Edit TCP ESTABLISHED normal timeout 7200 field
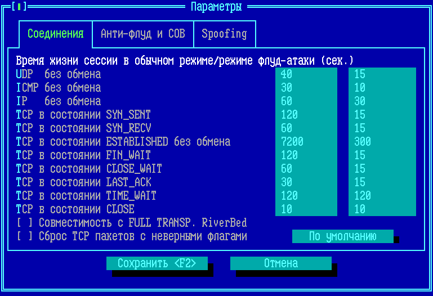Viewport: 433px width, 296px height. (x=306, y=142)
